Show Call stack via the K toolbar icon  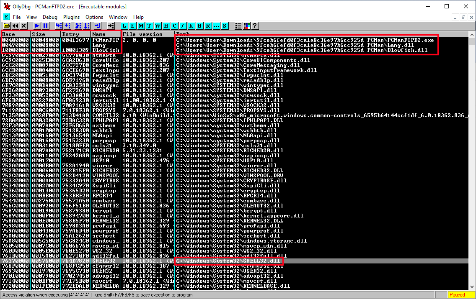[191, 26]
